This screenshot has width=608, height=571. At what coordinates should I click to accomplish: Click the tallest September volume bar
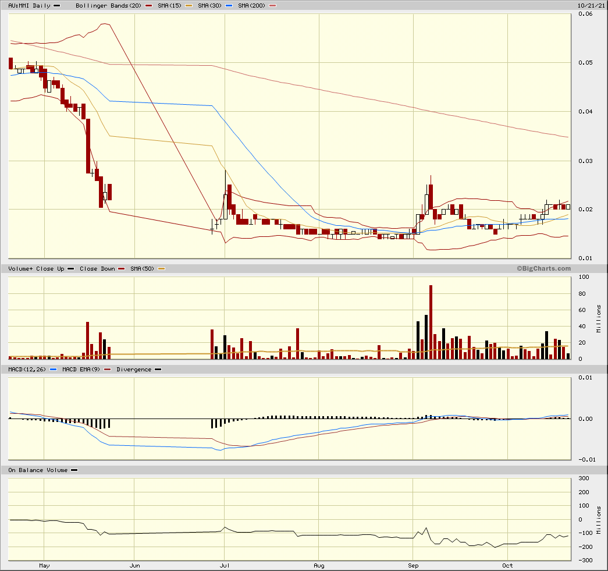click(431, 322)
